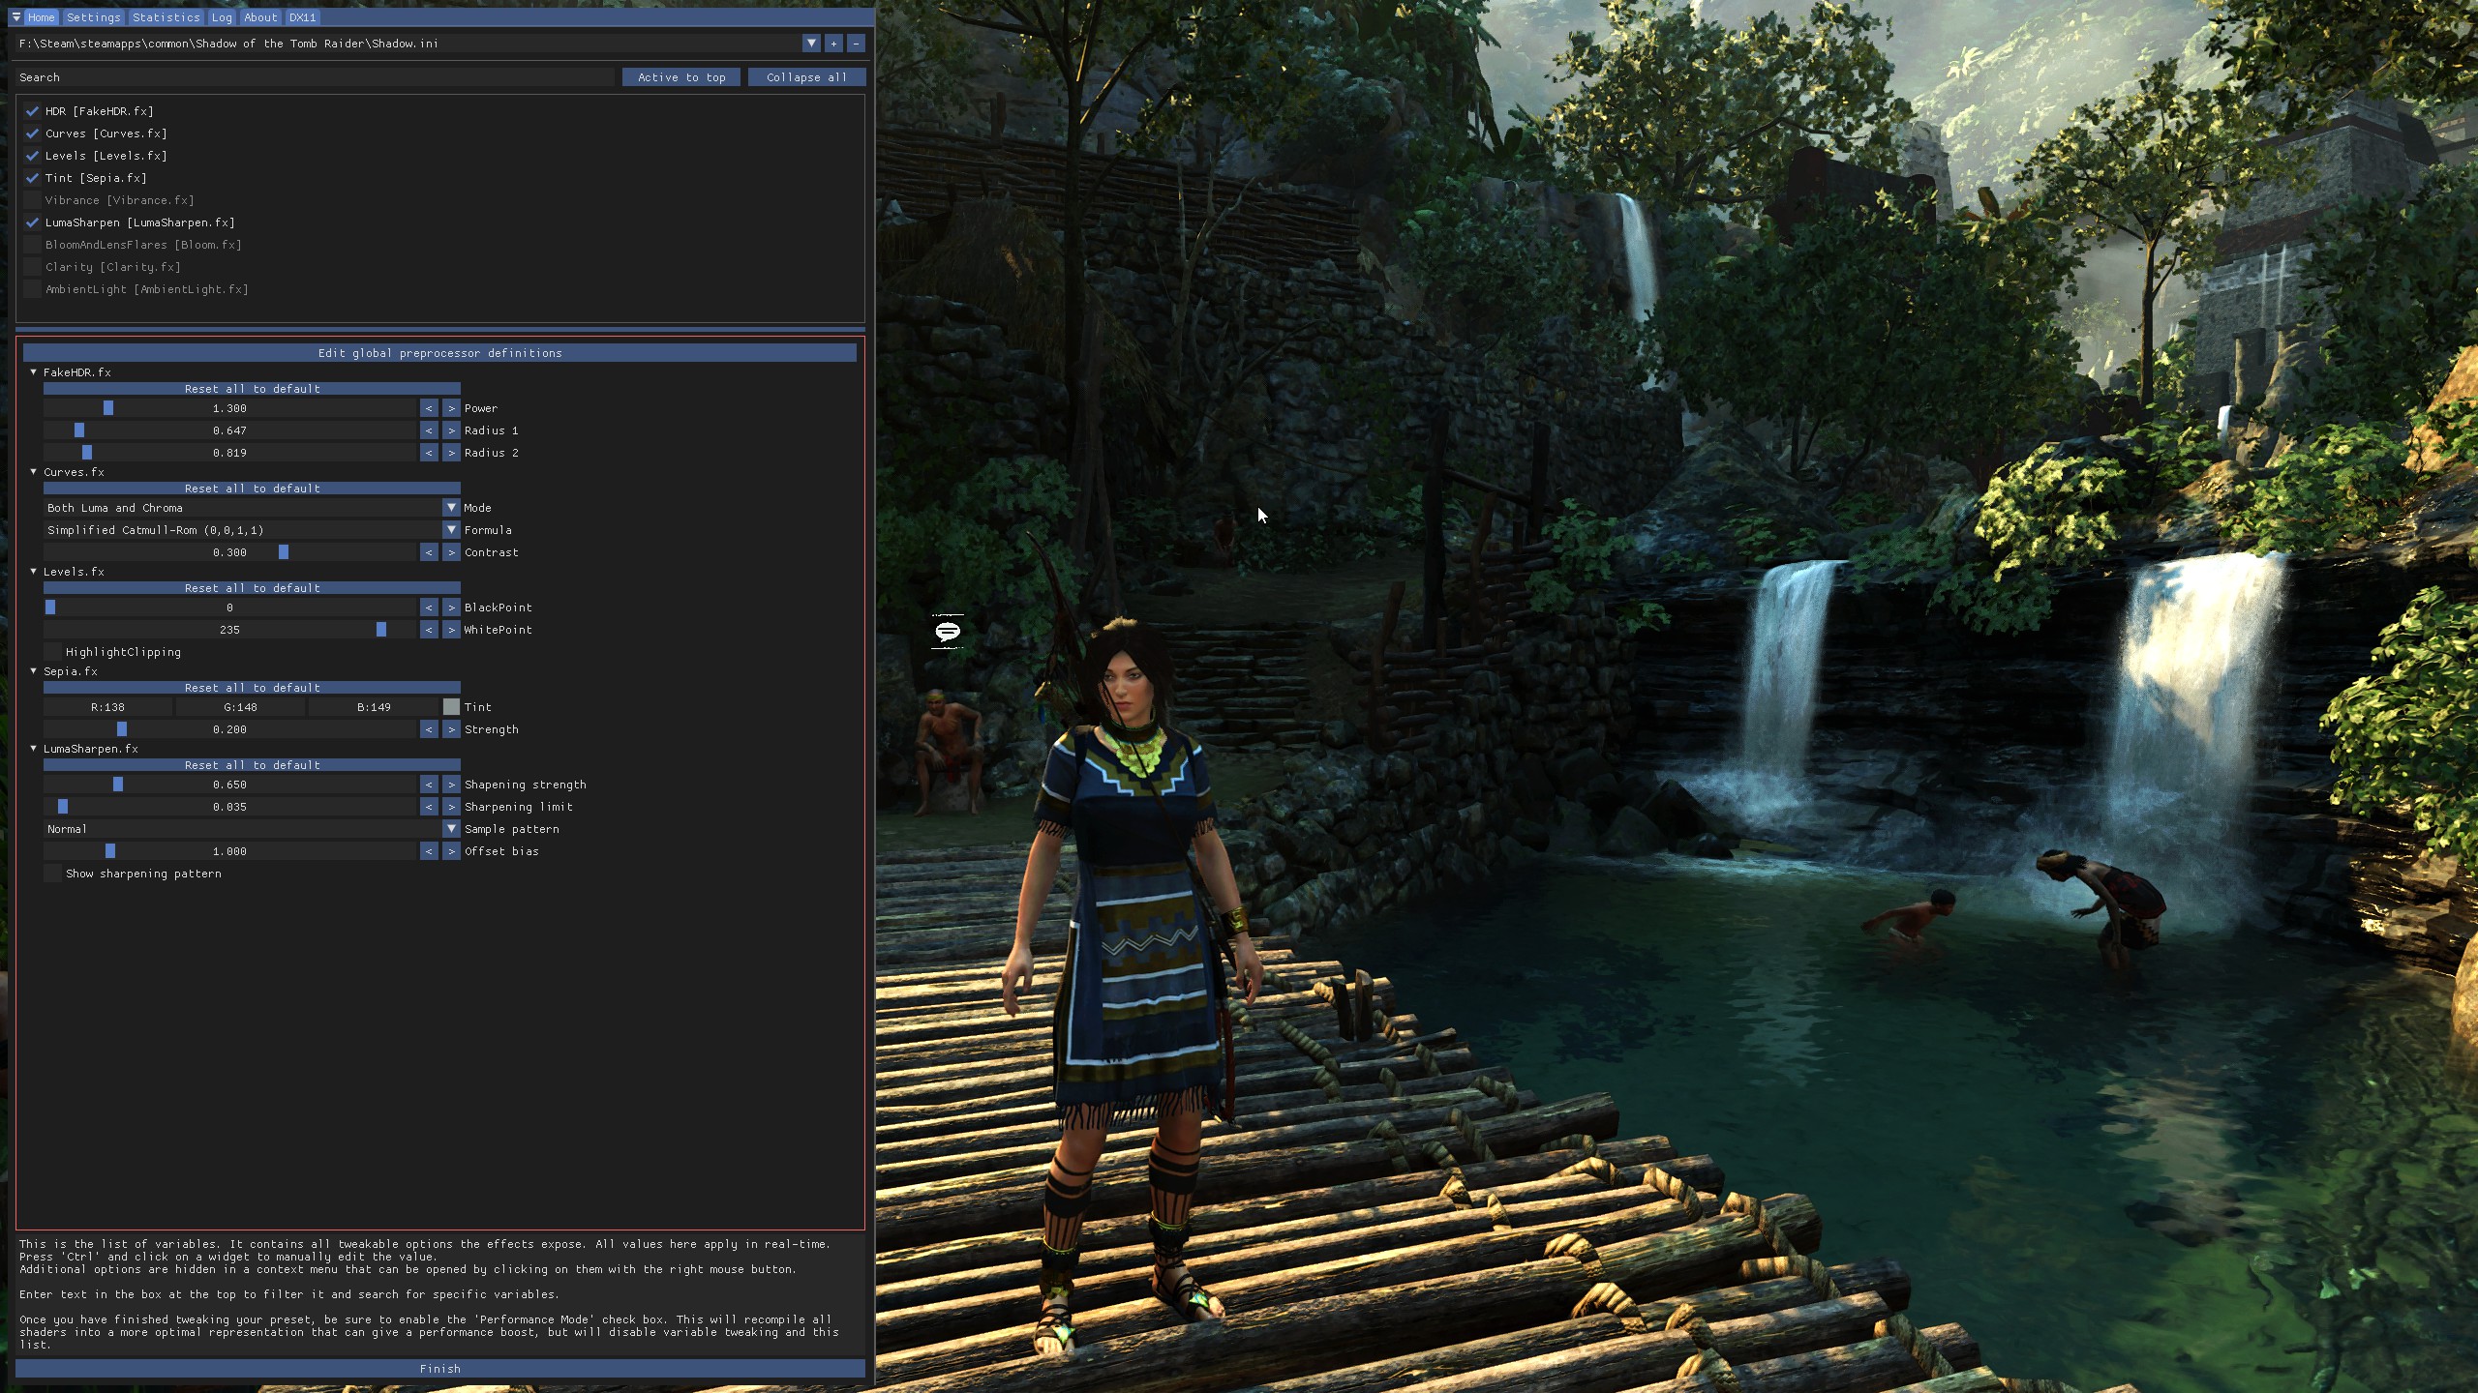Increase Radius 2 with right arrow
This screenshot has height=1393, width=2478.
(451, 453)
